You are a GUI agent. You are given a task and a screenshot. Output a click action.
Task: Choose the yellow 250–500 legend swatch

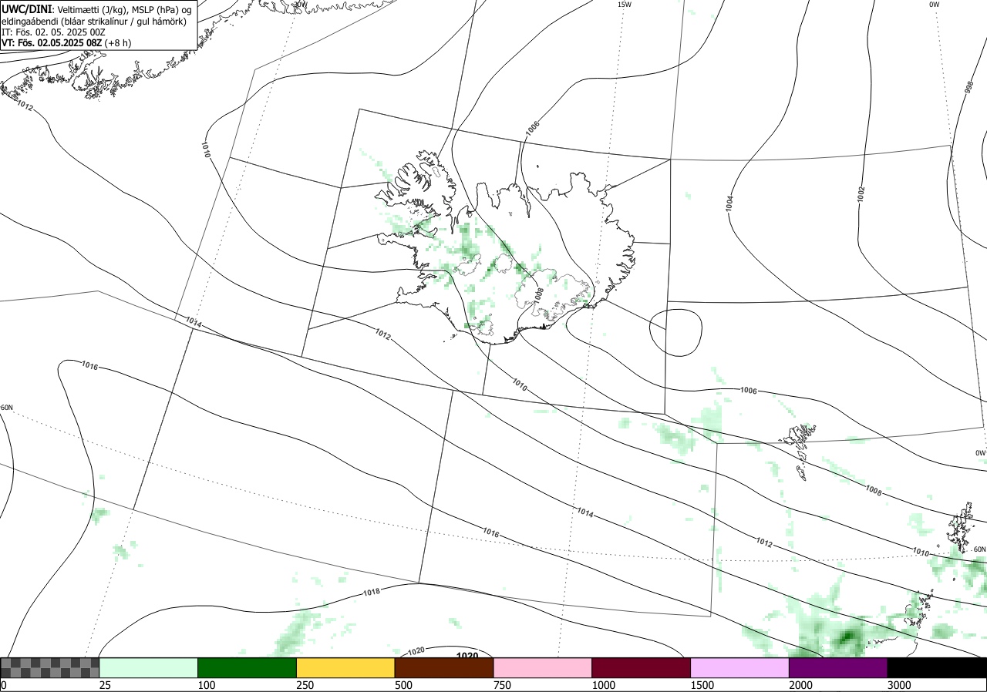click(x=345, y=667)
